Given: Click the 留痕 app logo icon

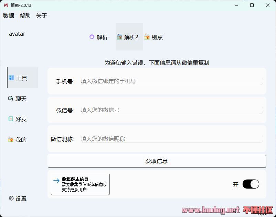Looking at the screenshot, I should pyautogui.click(x=6, y=5).
